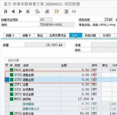
Task: Click the glasses display icon
Action: (74, 11)
